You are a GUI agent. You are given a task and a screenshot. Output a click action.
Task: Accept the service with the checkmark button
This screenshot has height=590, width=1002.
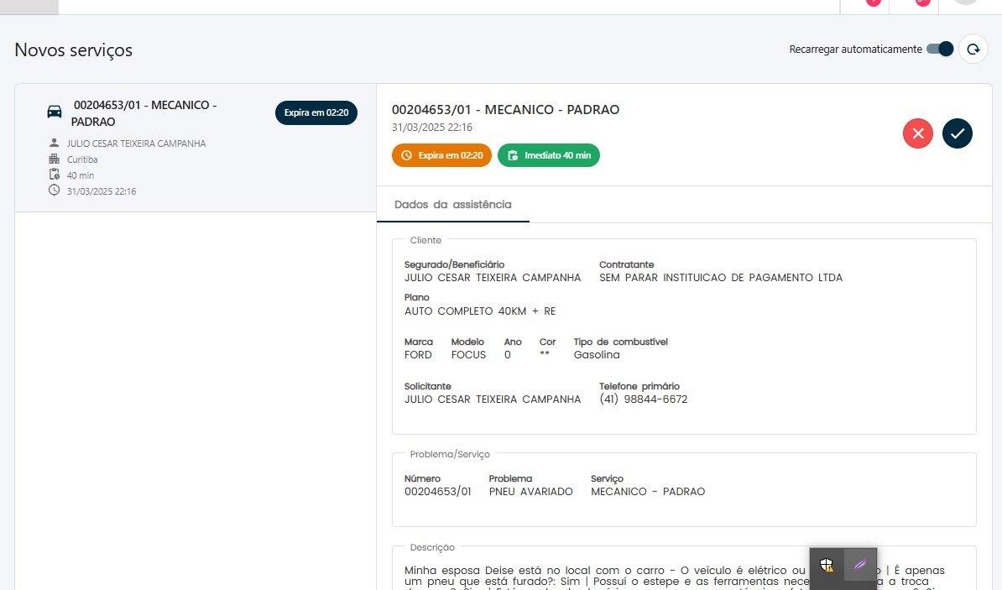click(957, 133)
